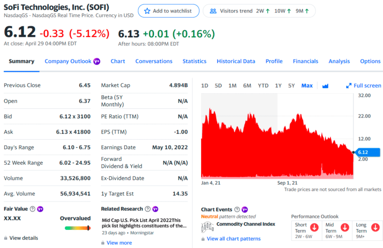Open the chart type area icon

pyautogui.click(x=325, y=86)
